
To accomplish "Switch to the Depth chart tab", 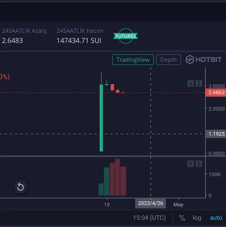I will click(168, 60).
